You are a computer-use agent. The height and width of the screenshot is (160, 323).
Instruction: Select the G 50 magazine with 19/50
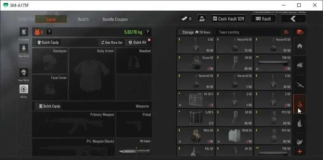click(x=196, y=45)
